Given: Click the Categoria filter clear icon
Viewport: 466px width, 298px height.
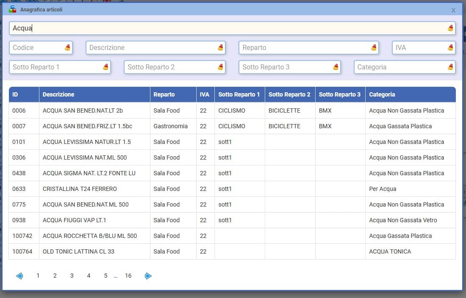Looking at the screenshot, I should 450,67.
